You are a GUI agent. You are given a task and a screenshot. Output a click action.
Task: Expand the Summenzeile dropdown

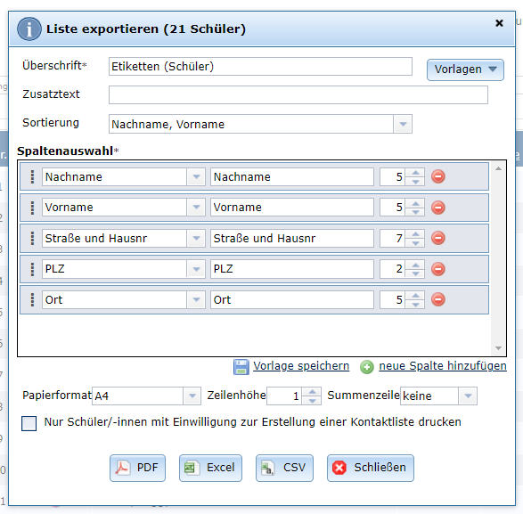[x=468, y=396]
